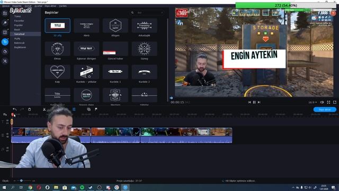Screen dimensions: 339x191
Task: Toggle title track visibility control
Action: 7,120
